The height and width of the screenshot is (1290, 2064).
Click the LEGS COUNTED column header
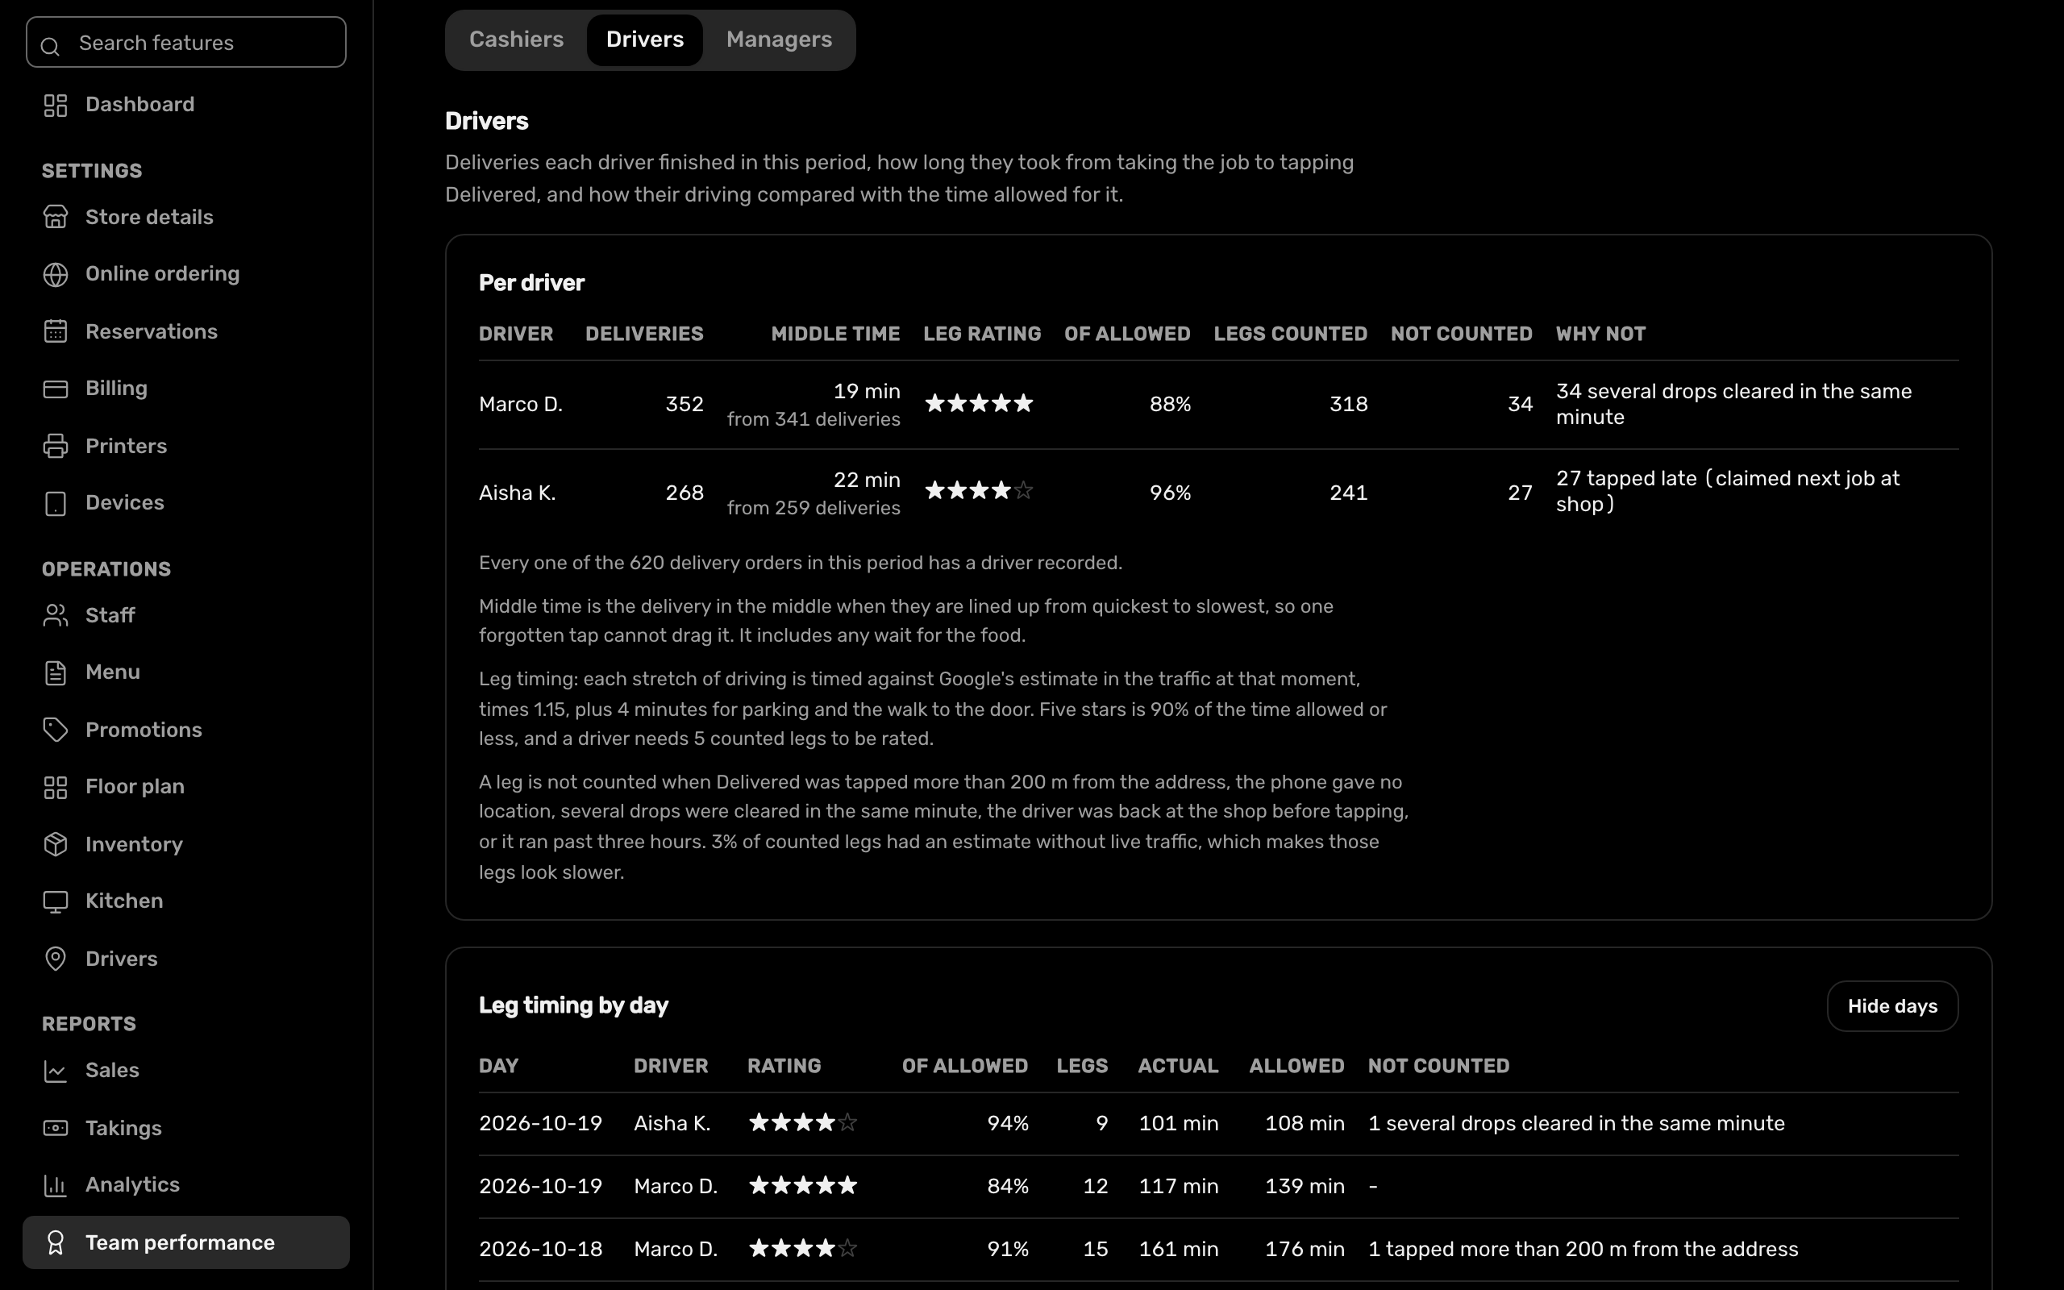[1291, 335]
